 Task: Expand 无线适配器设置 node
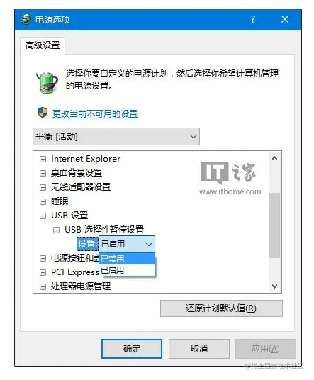(x=43, y=188)
